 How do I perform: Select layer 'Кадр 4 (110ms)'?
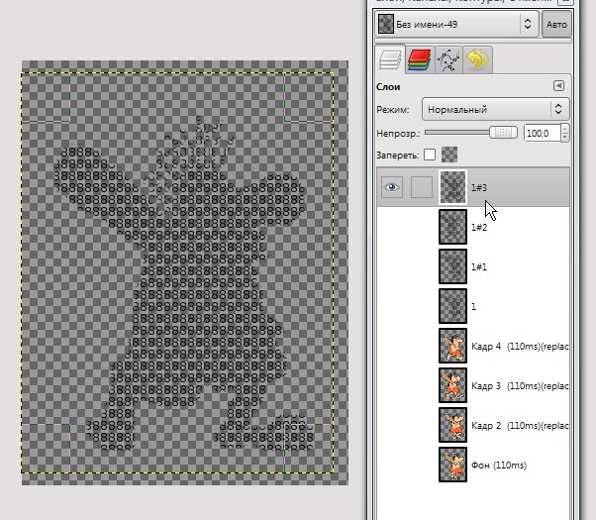[x=473, y=346]
